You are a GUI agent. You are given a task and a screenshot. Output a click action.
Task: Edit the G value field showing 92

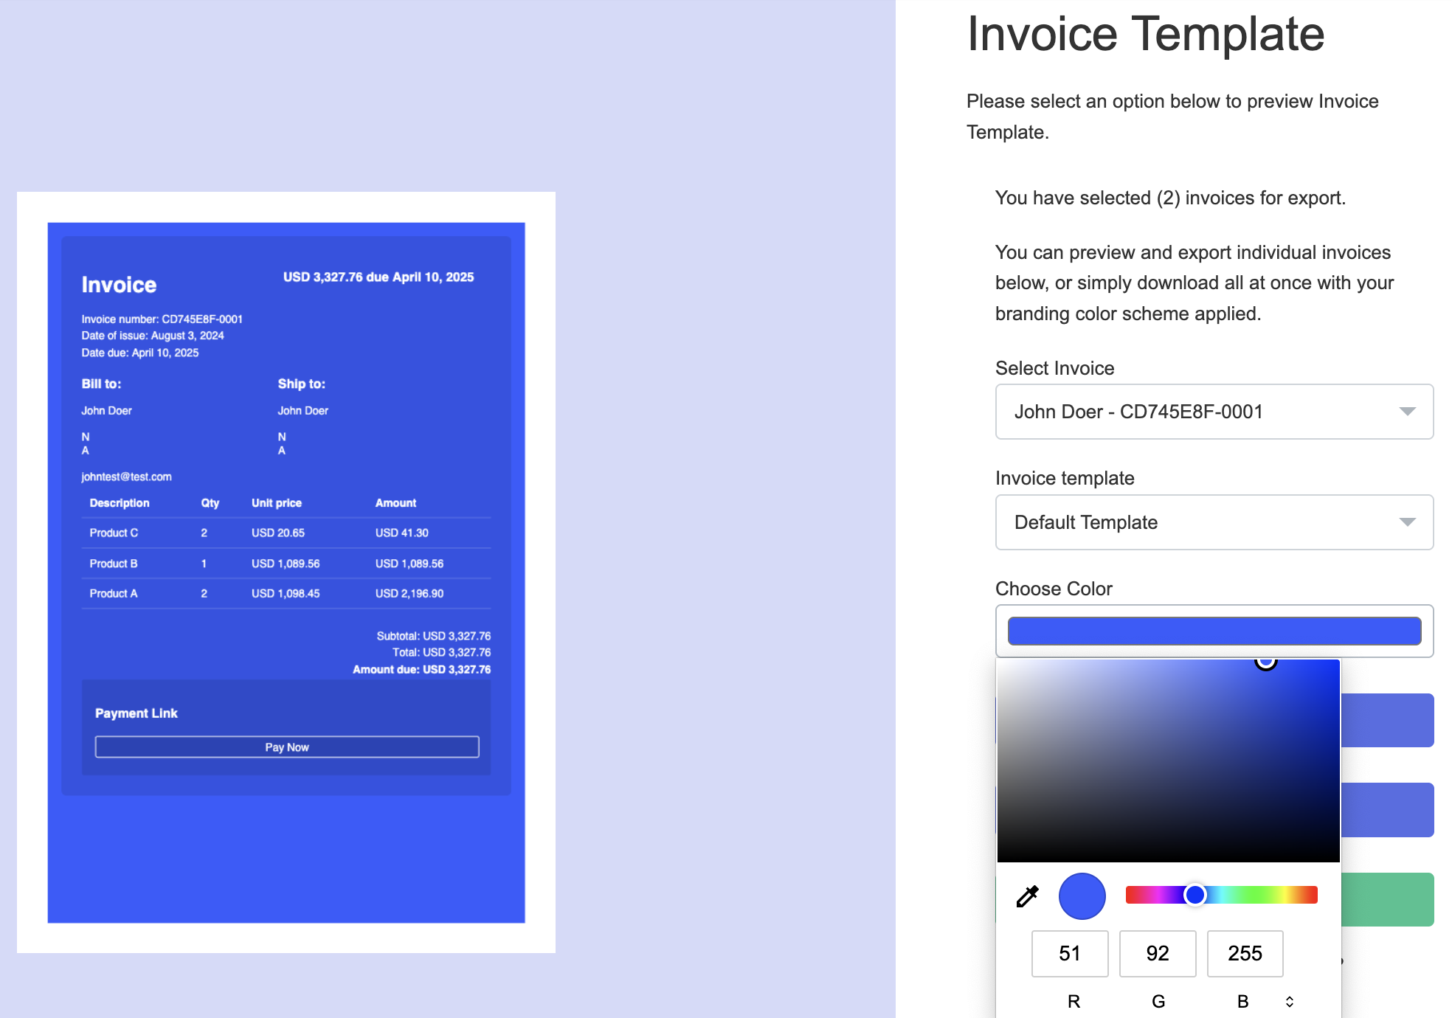click(x=1157, y=953)
